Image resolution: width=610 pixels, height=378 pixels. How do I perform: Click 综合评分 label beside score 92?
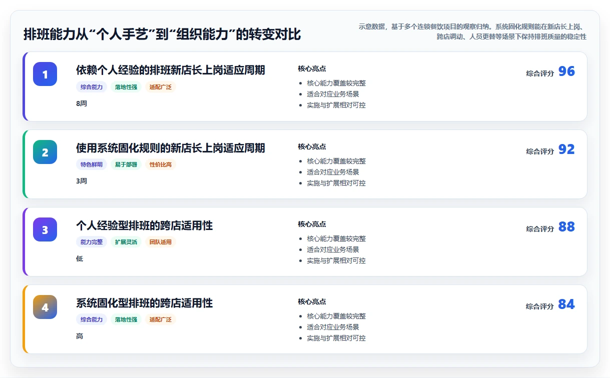click(x=540, y=151)
